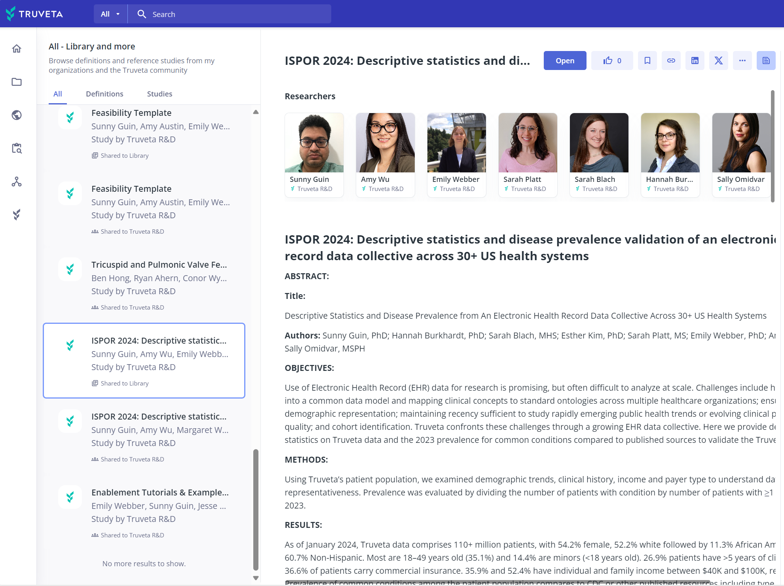Toggle the document details panel icon
The height and width of the screenshot is (586, 784).
[x=766, y=60]
